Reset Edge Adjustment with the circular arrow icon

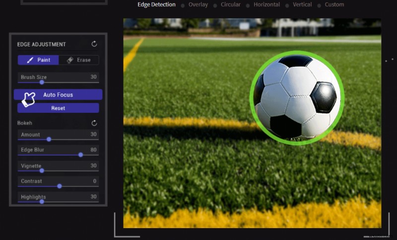coord(94,44)
